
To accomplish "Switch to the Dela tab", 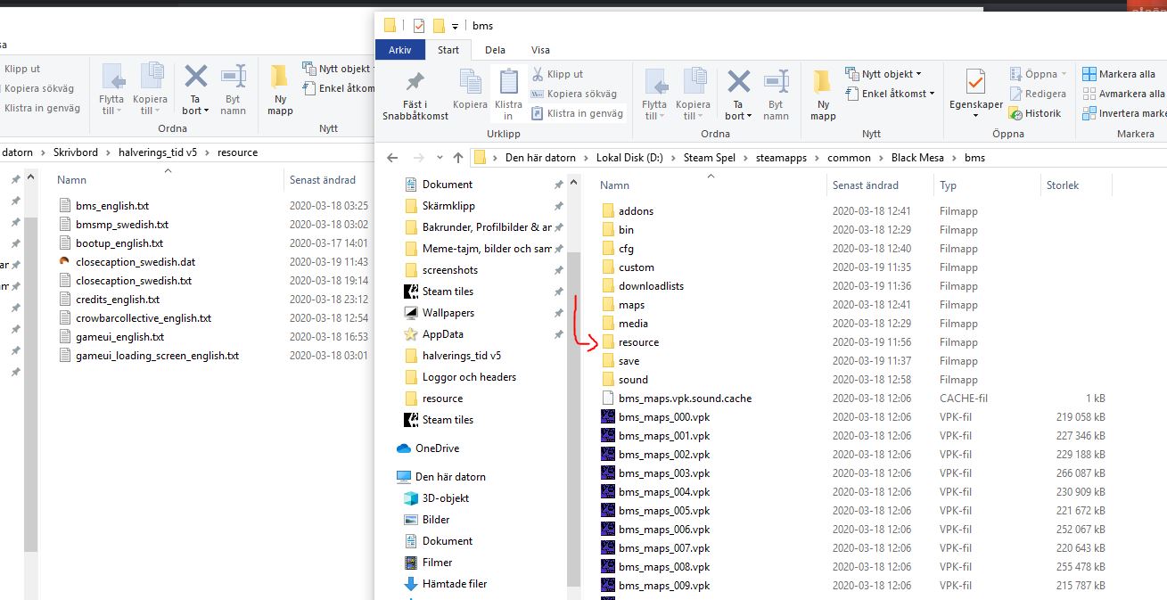I will tap(495, 50).
